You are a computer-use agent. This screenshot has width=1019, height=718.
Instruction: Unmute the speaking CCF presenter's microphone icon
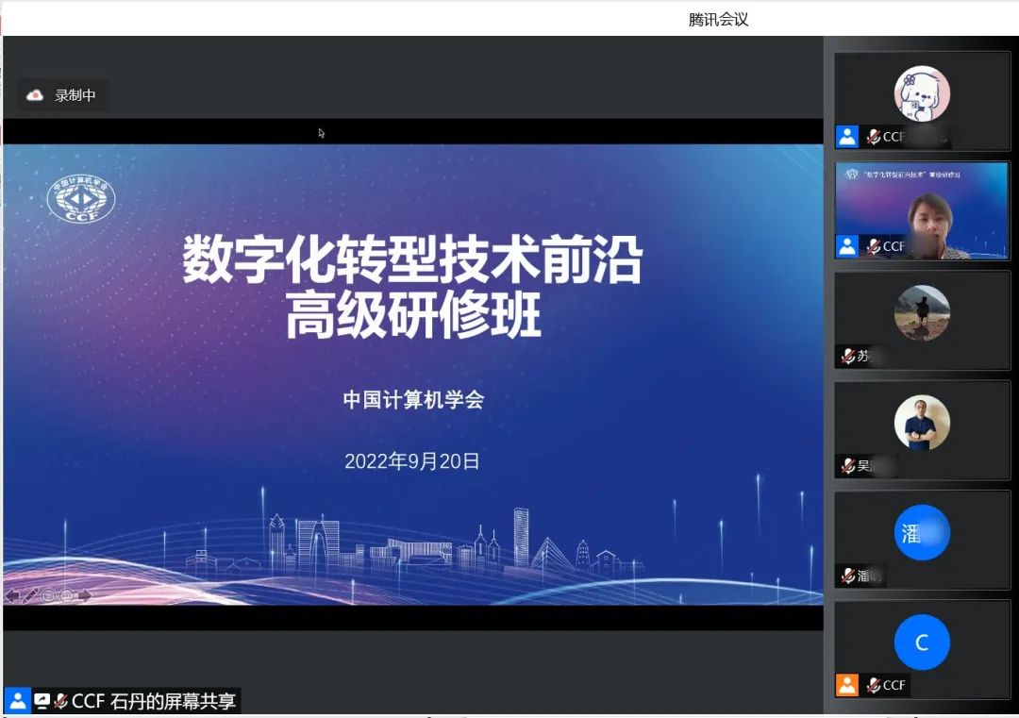tap(875, 245)
